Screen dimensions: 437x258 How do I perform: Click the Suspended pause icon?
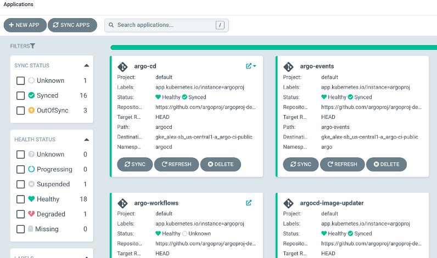tap(31, 184)
